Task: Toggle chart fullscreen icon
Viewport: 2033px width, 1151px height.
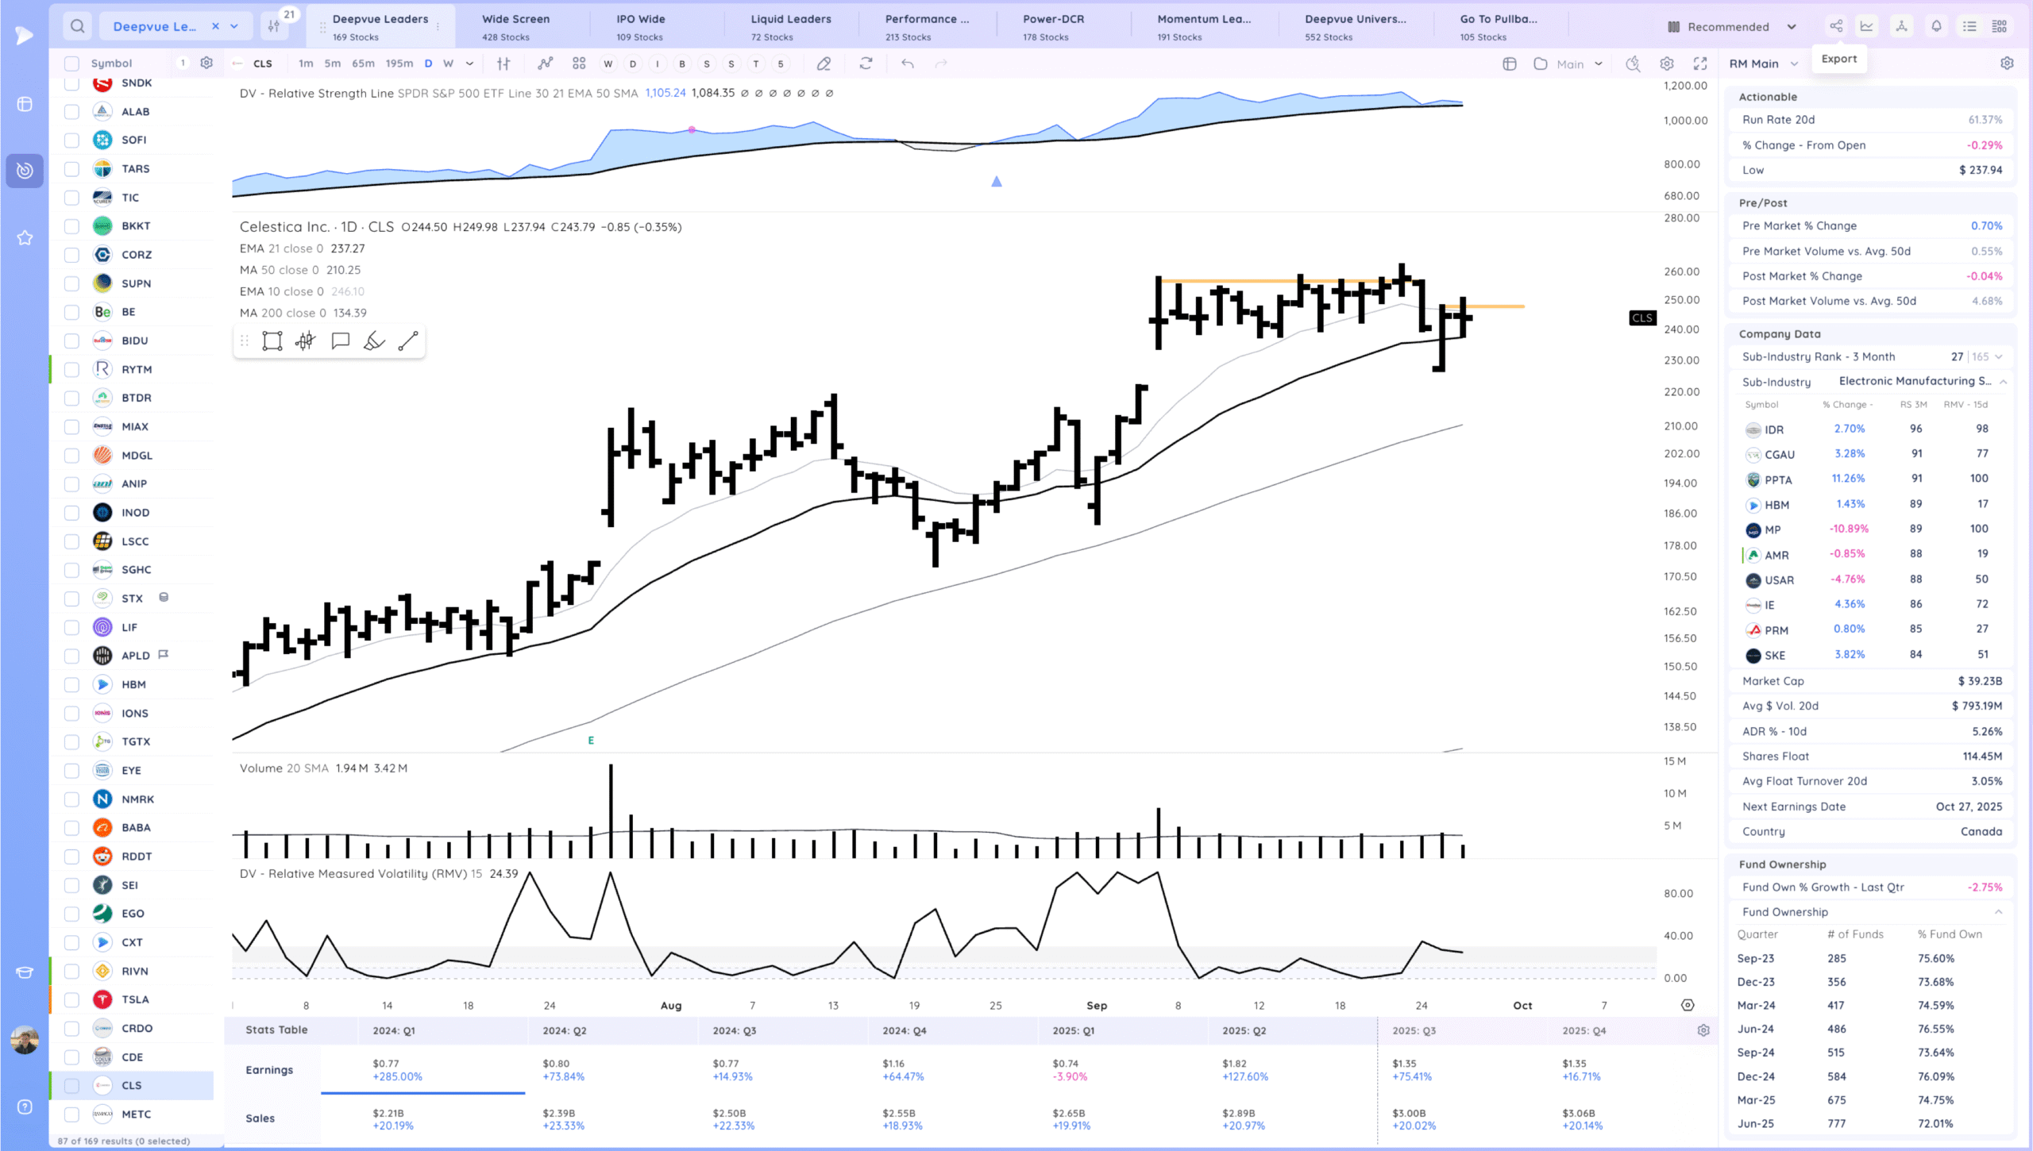Action: pos(1700,64)
